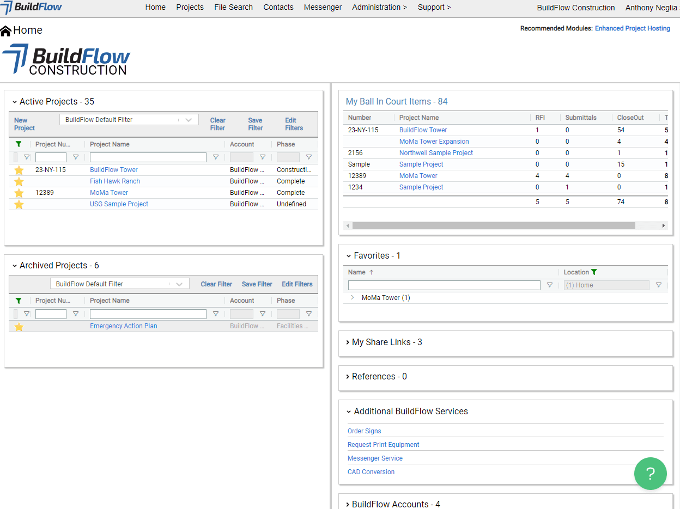The image size is (680, 509).
Task: Toggle the favorite star for BuildFlow Tower
Action: (x=19, y=169)
